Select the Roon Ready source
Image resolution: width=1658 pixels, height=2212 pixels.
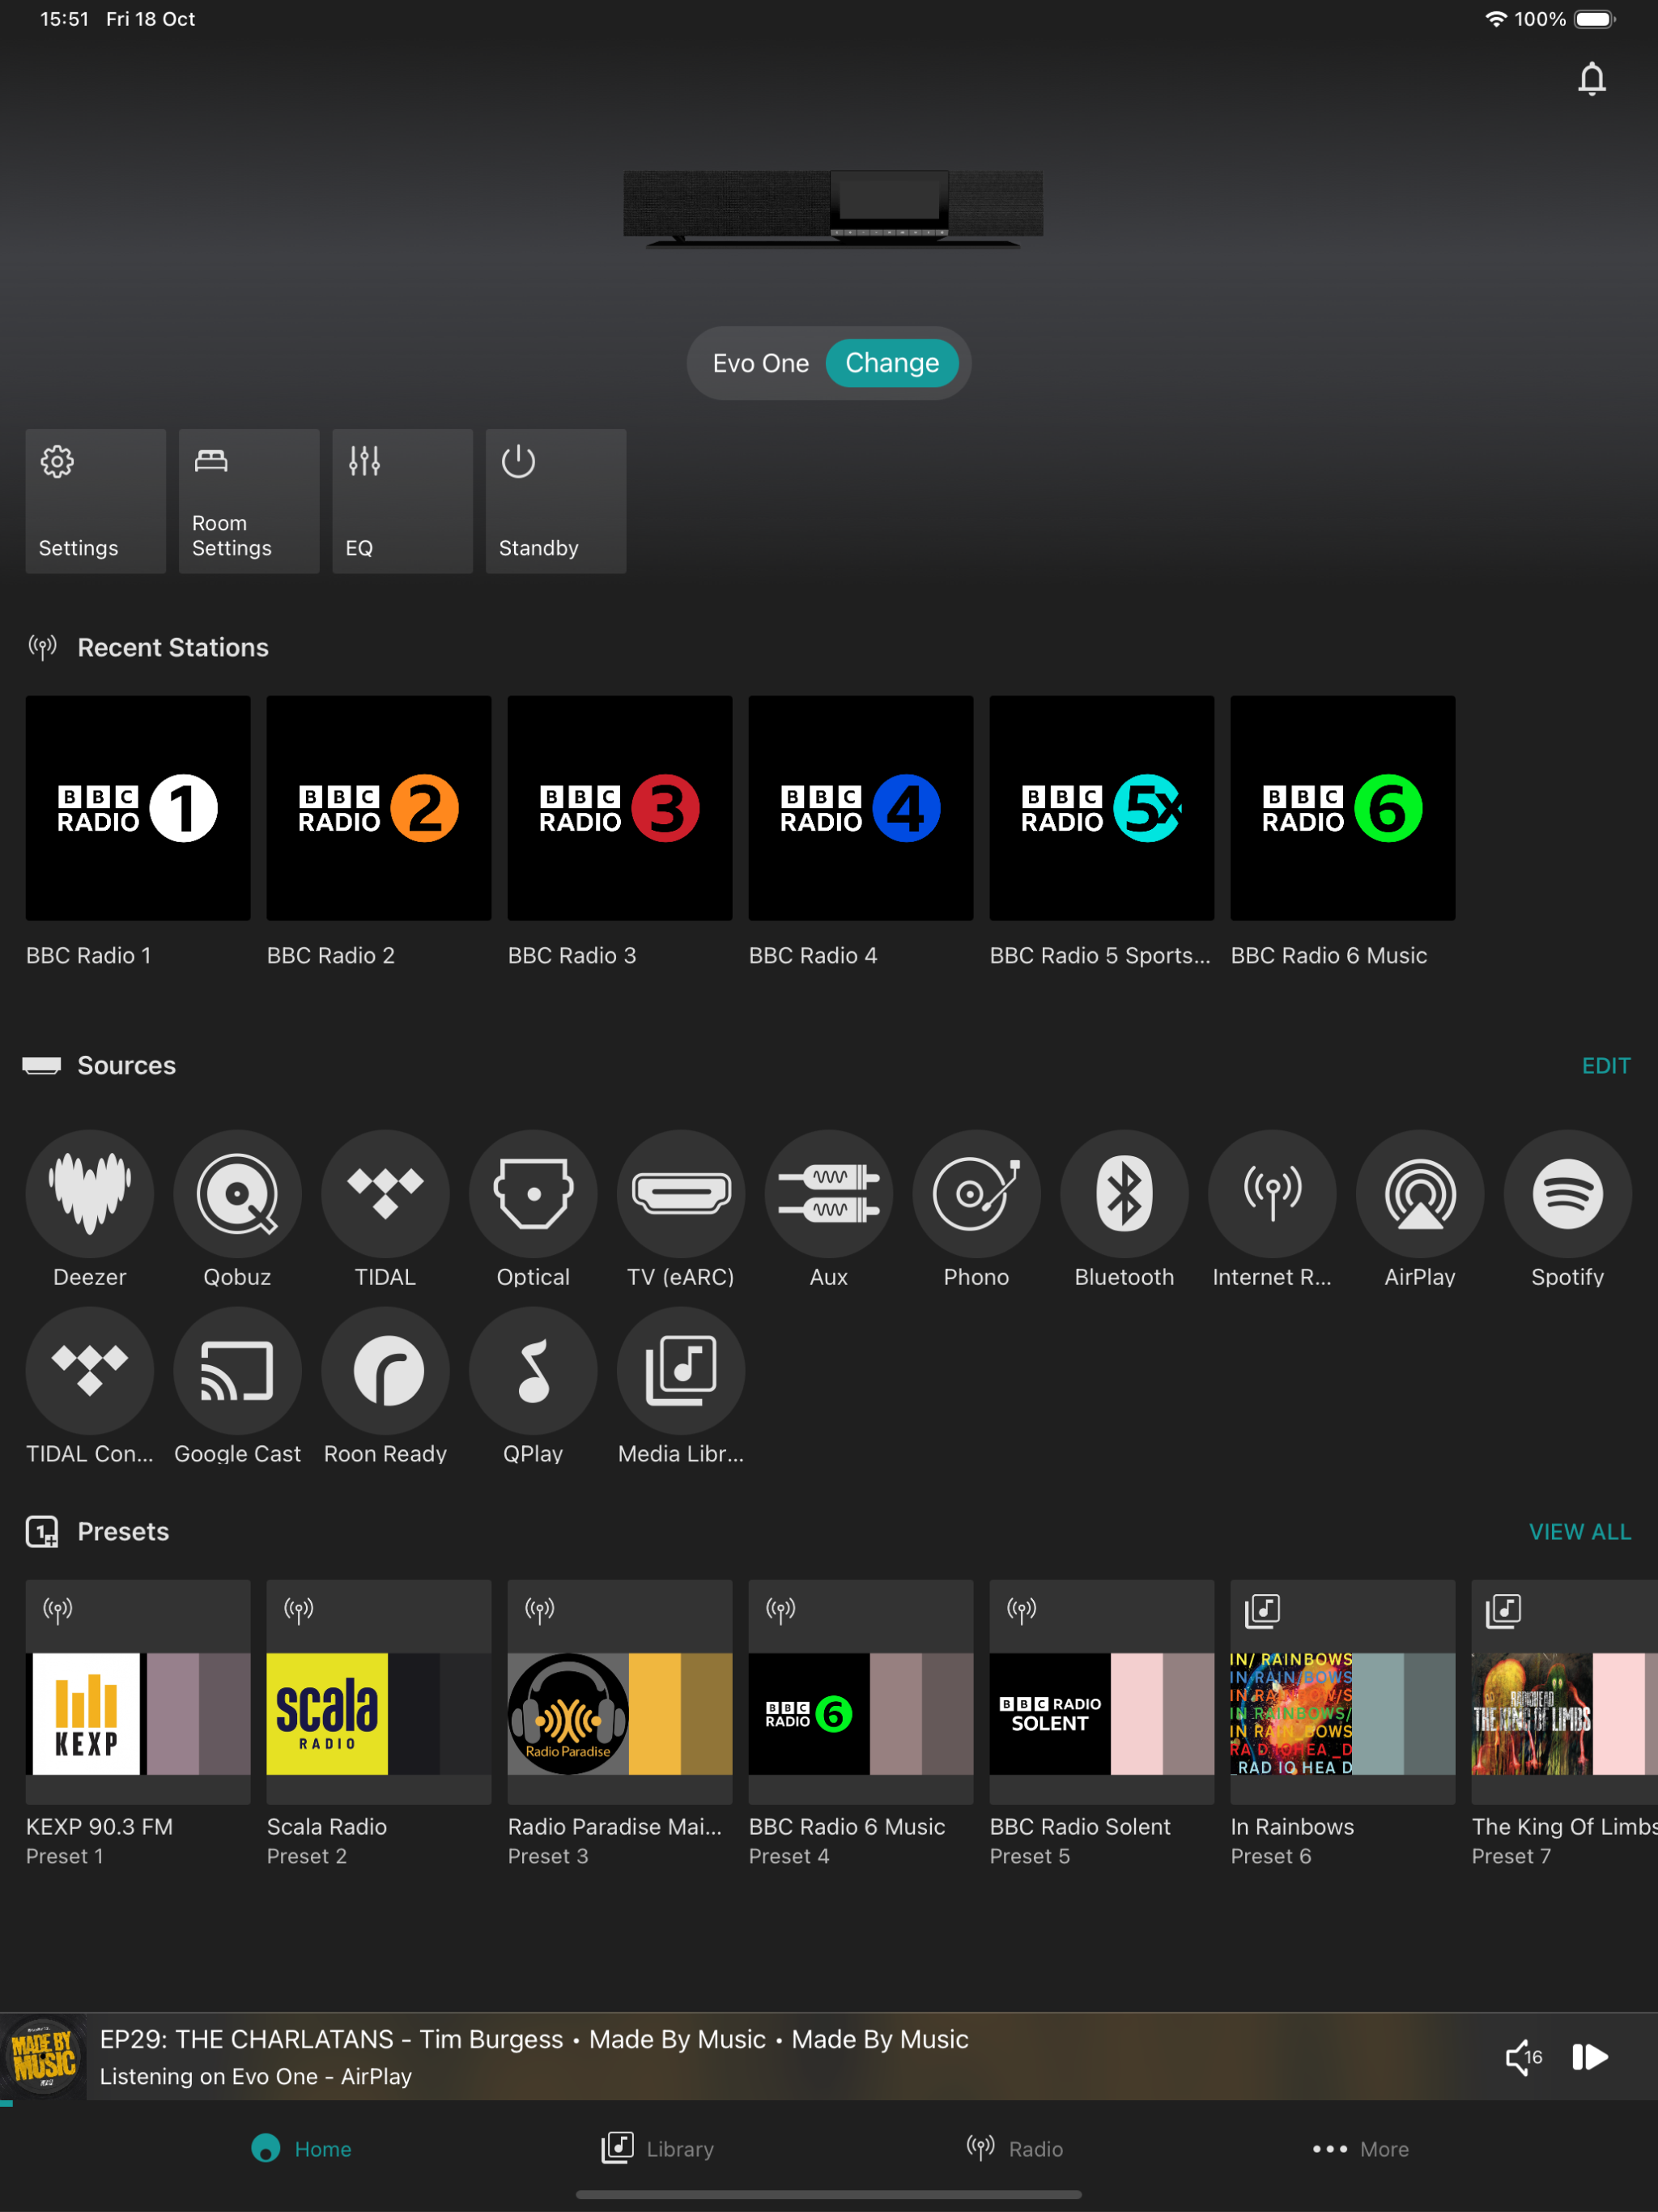[x=385, y=1370]
